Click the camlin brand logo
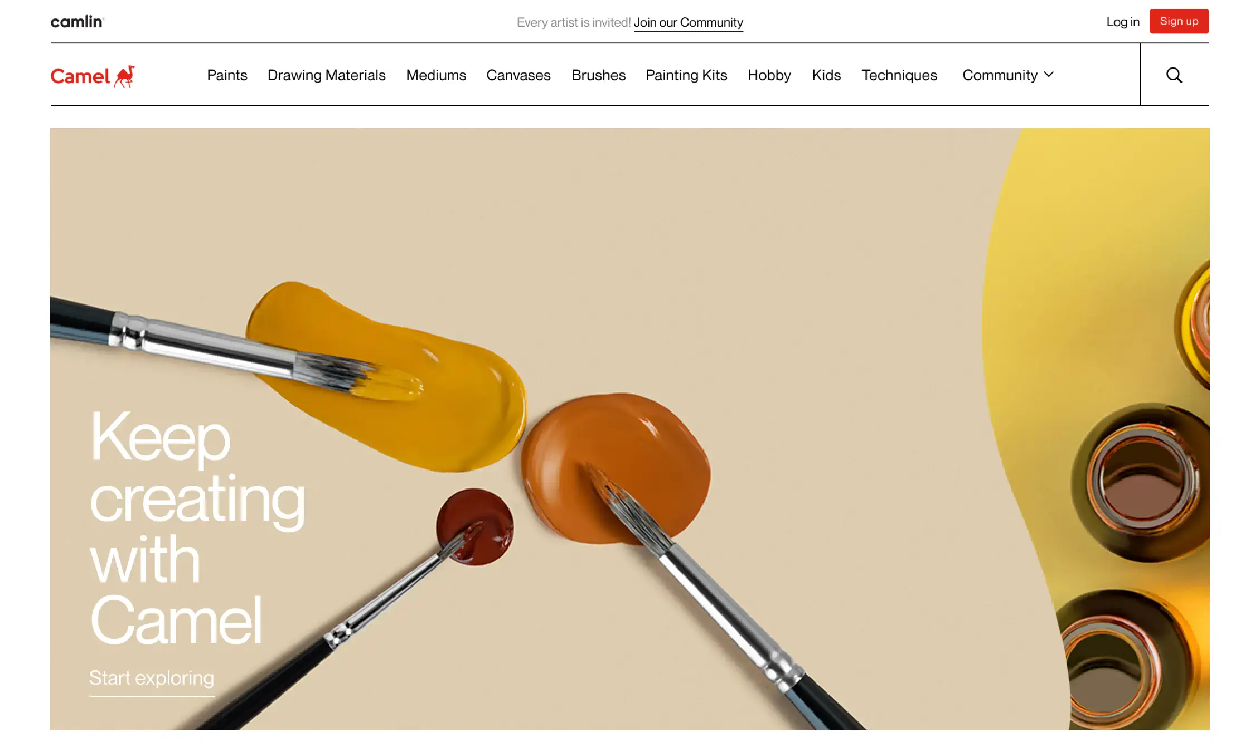The width and height of the screenshot is (1260, 756). pyautogui.click(x=77, y=22)
